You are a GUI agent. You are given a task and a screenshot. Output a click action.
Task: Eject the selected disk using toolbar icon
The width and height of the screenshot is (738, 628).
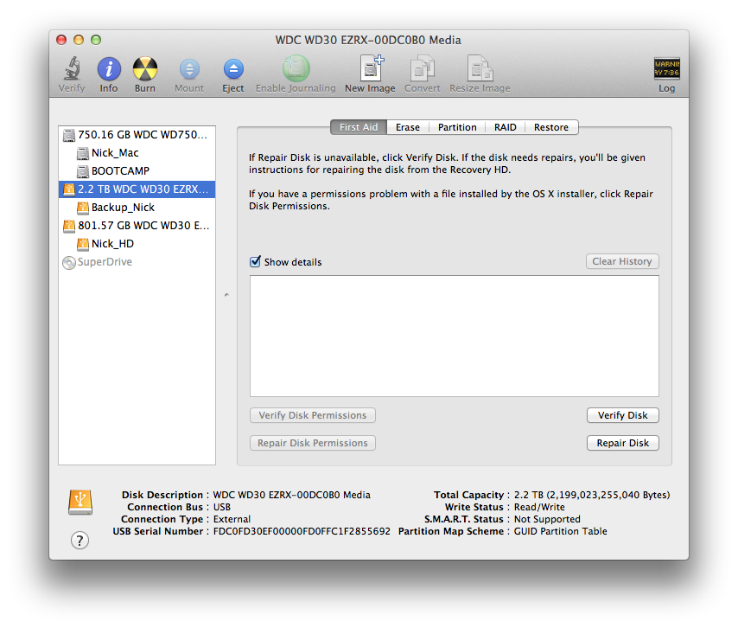point(233,69)
